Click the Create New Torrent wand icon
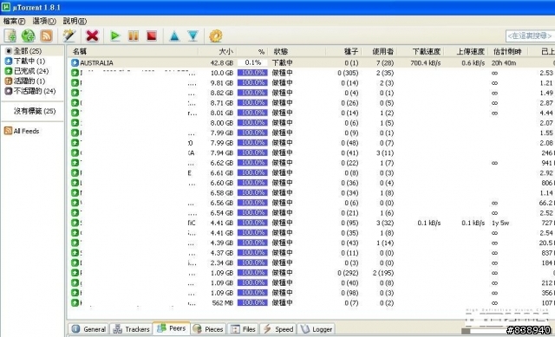Image resolution: width=555 pixels, height=337 pixels. (69, 36)
